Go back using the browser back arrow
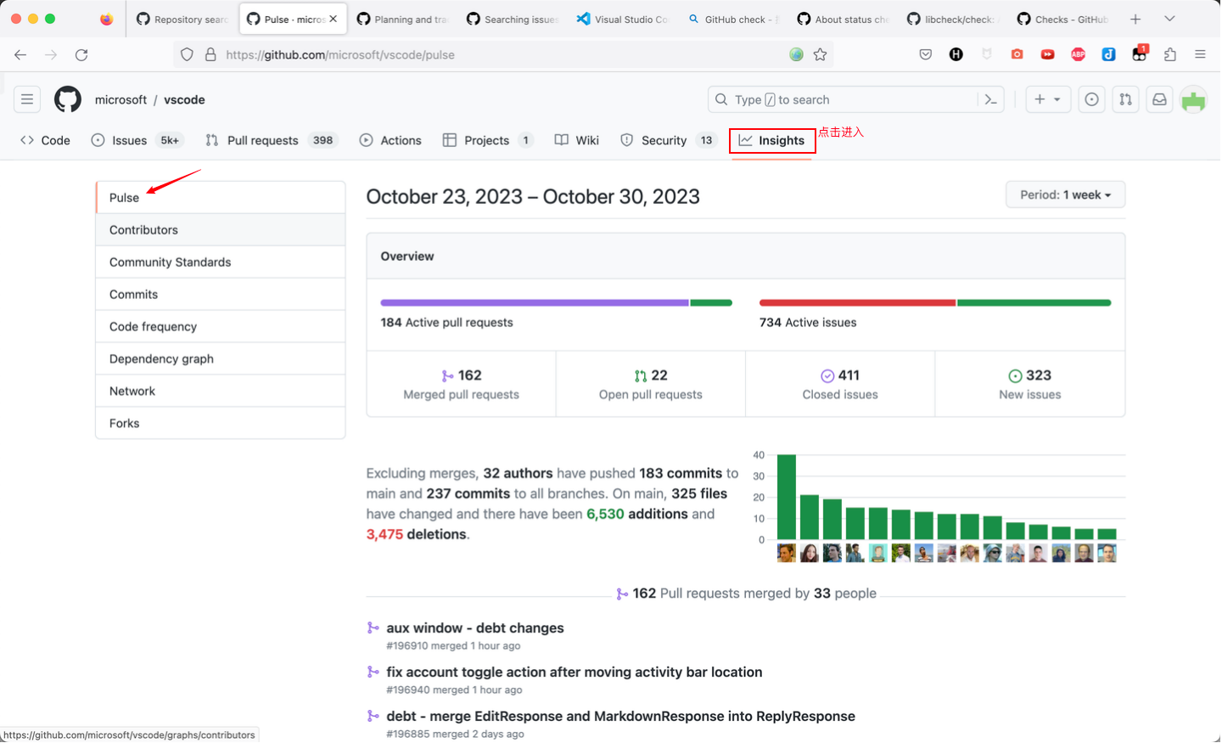 click(x=20, y=54)
